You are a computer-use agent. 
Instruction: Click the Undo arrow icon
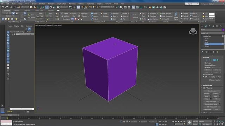(3, 7)
